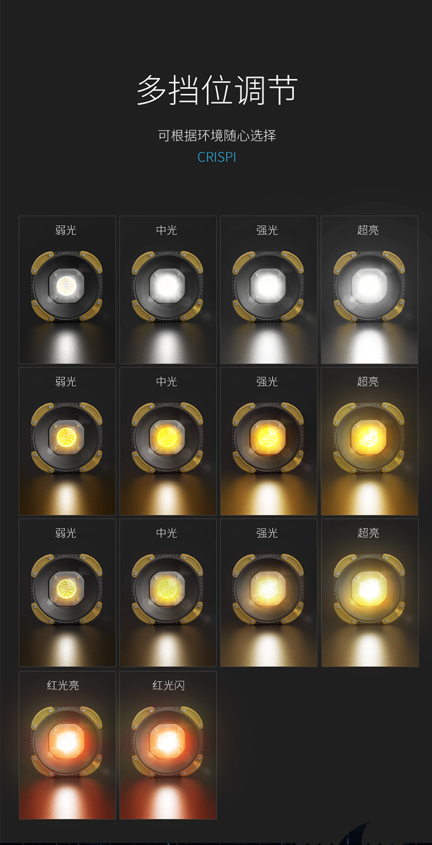Open the warm-white 超亮 lamp in third row
Viewport: 432px width, 845px height.
point(370,593)
